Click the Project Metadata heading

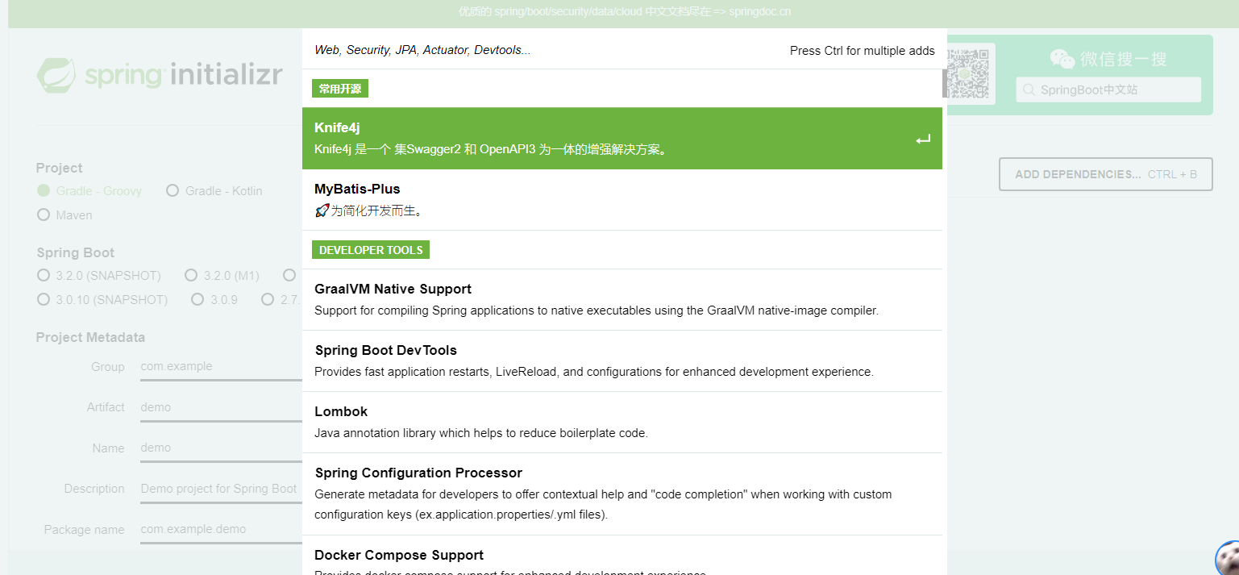click(x=90, y=337)
